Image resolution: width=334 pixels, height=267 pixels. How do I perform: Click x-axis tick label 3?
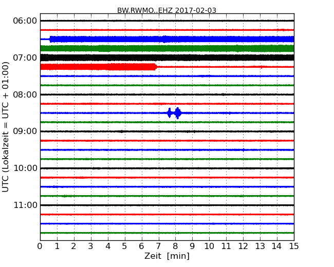(x=90, y=246)
